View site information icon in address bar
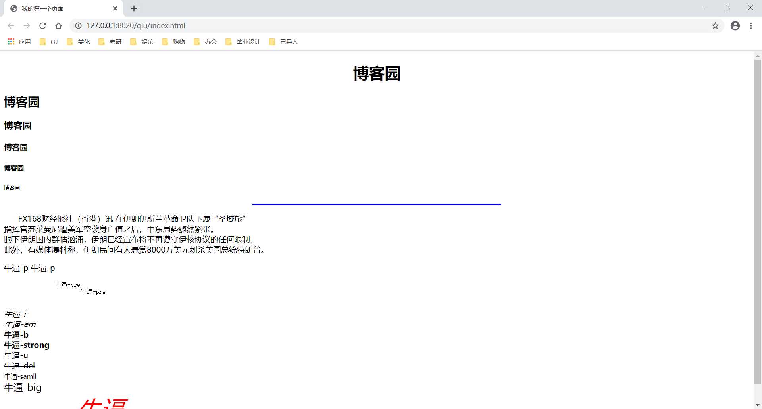762x409 pixels. click(79, 26)
